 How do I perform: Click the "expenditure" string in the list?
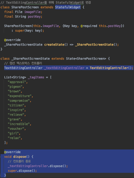20,96
